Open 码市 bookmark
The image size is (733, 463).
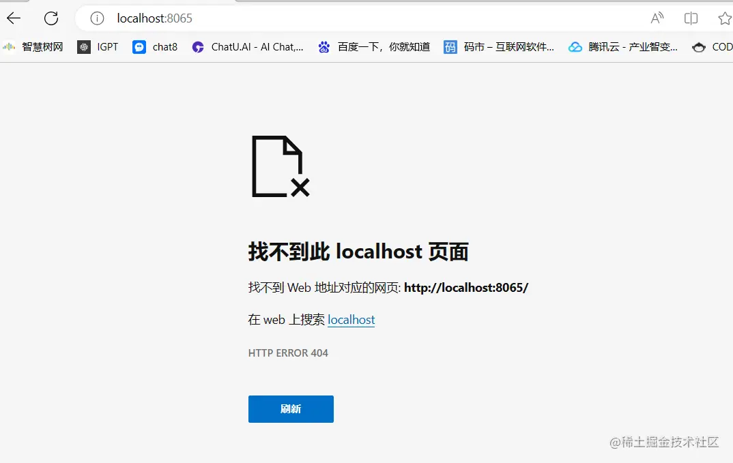tap(499, 47)
